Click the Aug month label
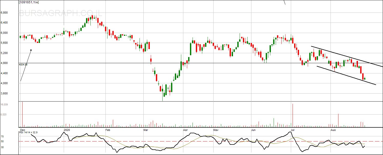This screenshot has width=383, height=155. coord(333,130)
